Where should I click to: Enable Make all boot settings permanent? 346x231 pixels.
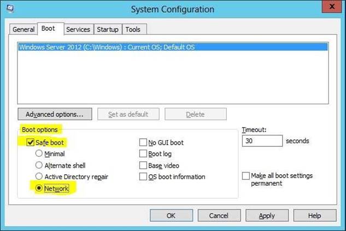point(246,176)
